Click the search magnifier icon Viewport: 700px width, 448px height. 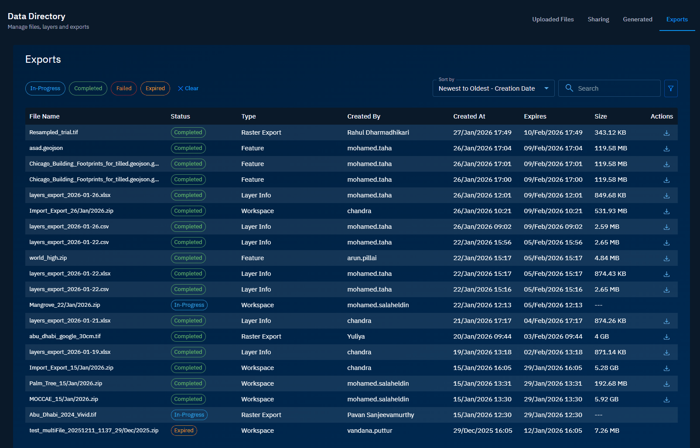(x=569, y=88)
